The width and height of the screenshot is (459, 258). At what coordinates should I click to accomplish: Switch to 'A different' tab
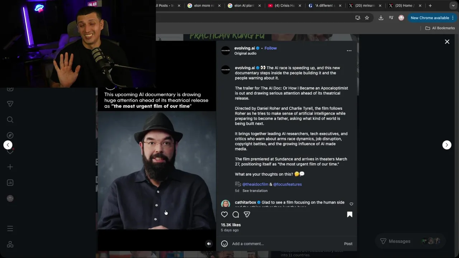(325, 6)
